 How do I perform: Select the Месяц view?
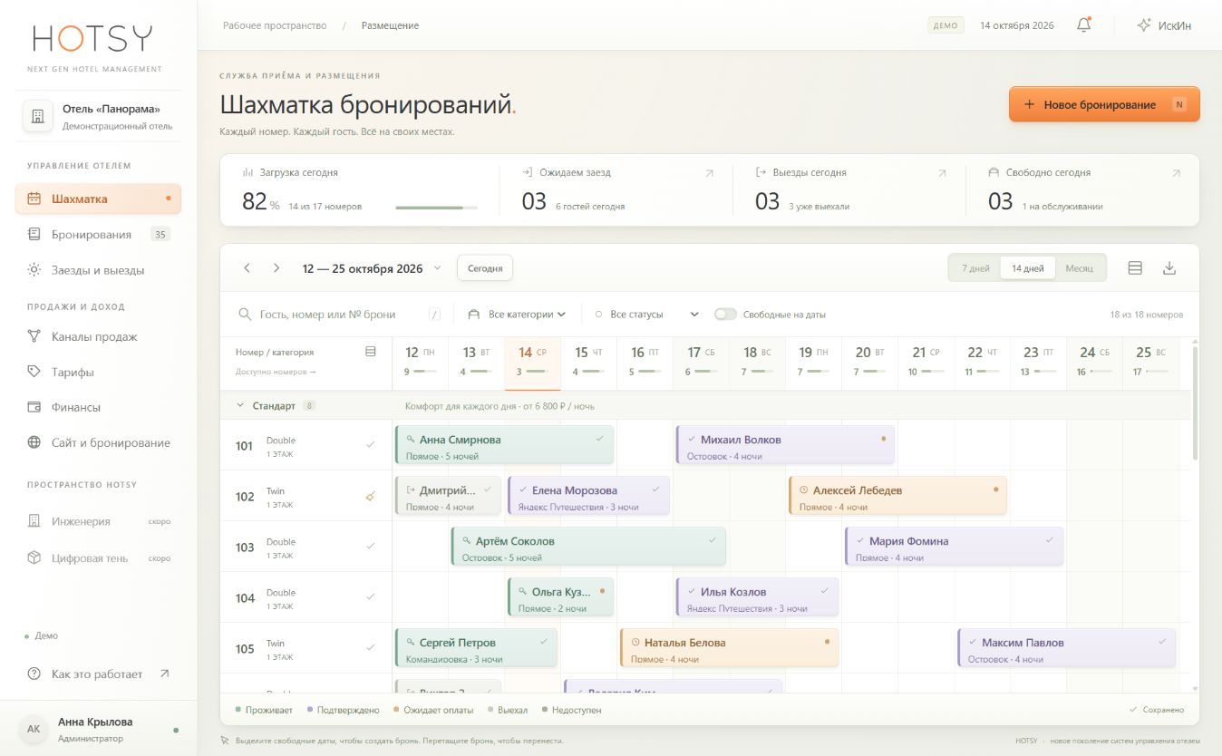click(x=1079, y=268)
